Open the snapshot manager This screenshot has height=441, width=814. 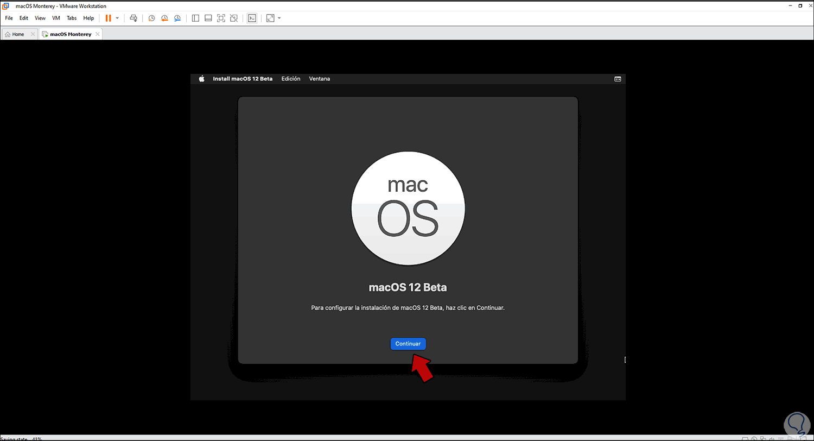pos(177,18)
